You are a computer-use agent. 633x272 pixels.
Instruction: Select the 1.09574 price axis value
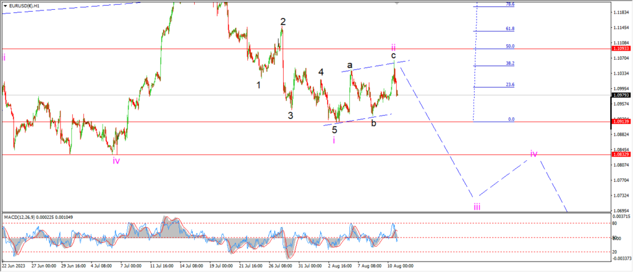pyautogui.click(x=620, y=104)
